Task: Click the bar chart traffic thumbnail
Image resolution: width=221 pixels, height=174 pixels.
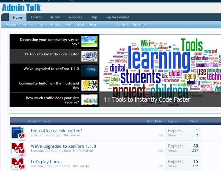Action: (89, 100)
